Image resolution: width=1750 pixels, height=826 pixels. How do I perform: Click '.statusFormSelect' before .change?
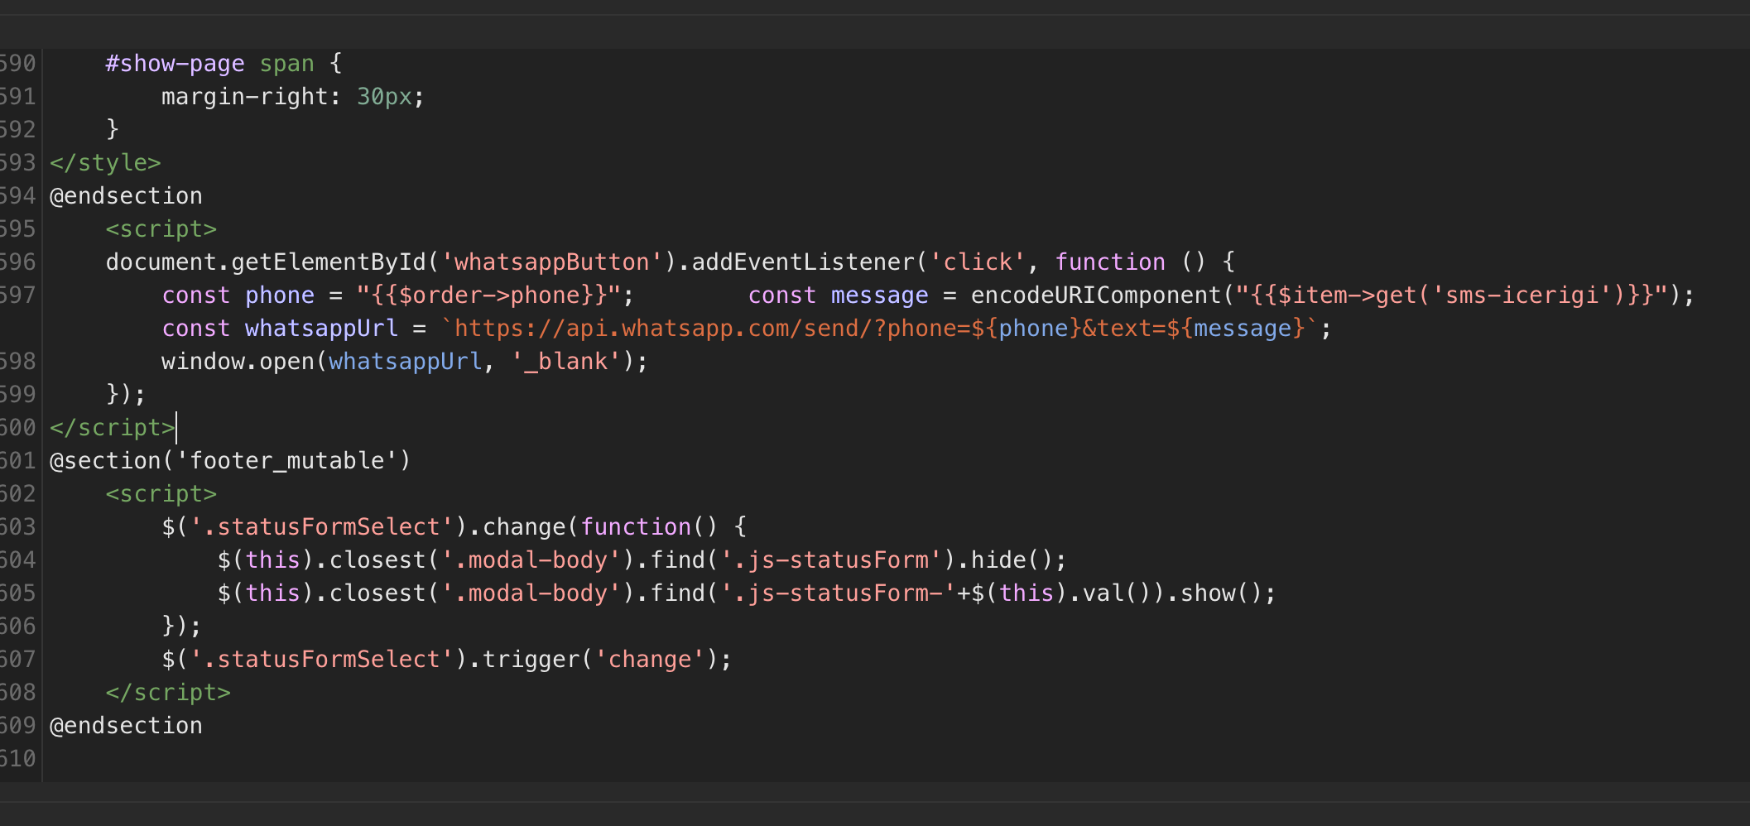coord(321,527)
